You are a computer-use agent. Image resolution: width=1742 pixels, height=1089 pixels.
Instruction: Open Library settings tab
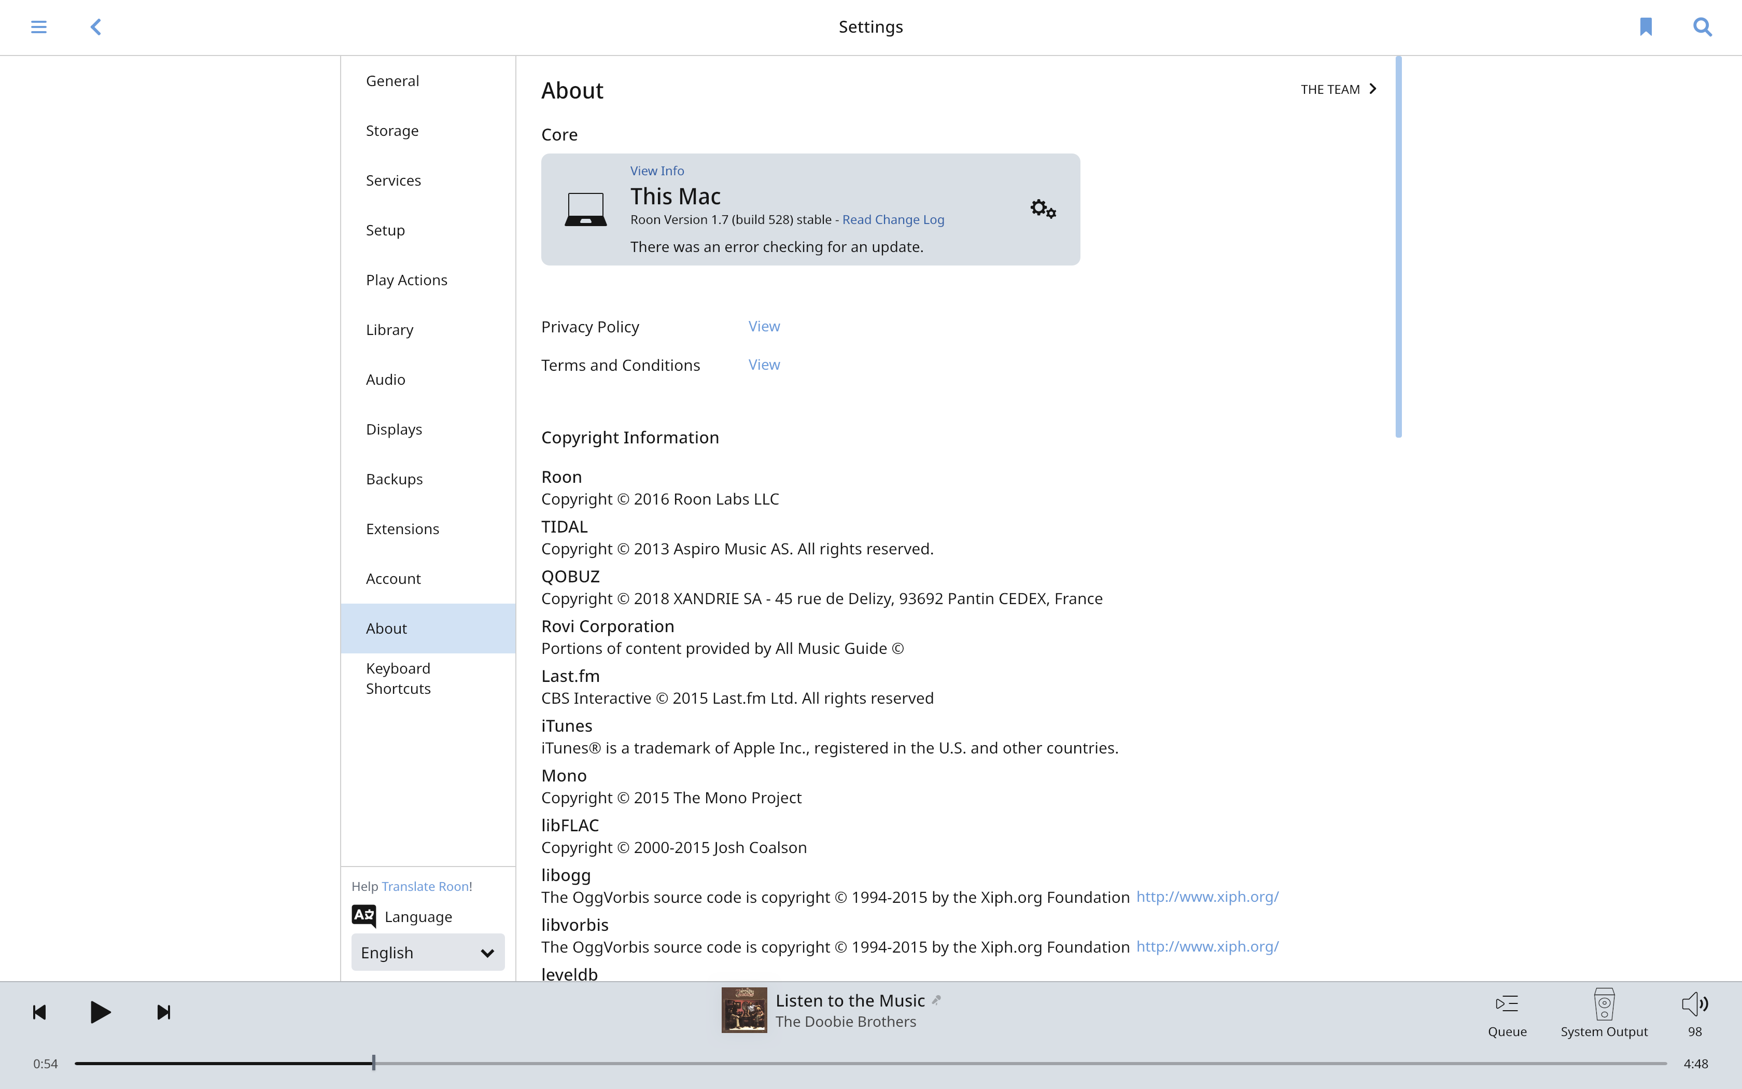tap(428, 329)
